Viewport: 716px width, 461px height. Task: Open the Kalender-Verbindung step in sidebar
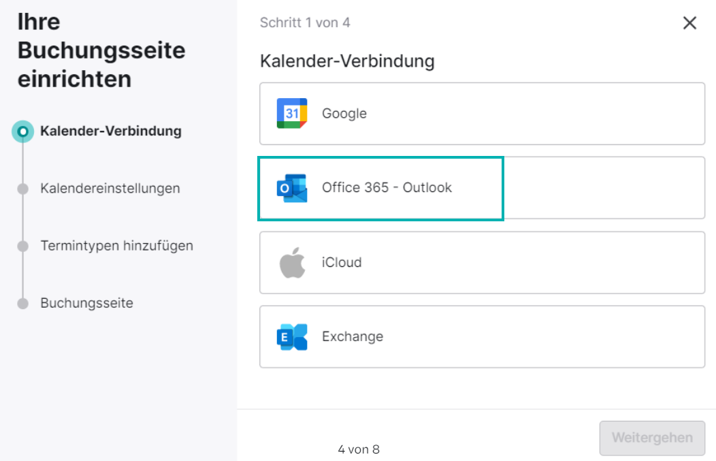(x=111, y=131)
